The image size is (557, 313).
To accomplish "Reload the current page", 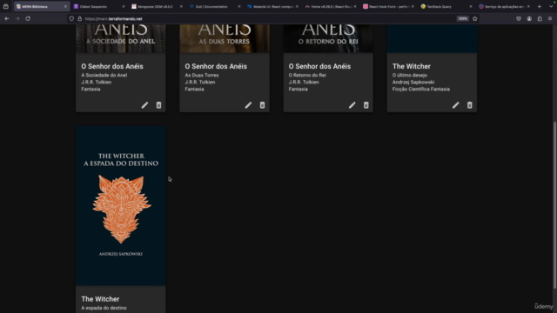I will (x=28, y=19).
